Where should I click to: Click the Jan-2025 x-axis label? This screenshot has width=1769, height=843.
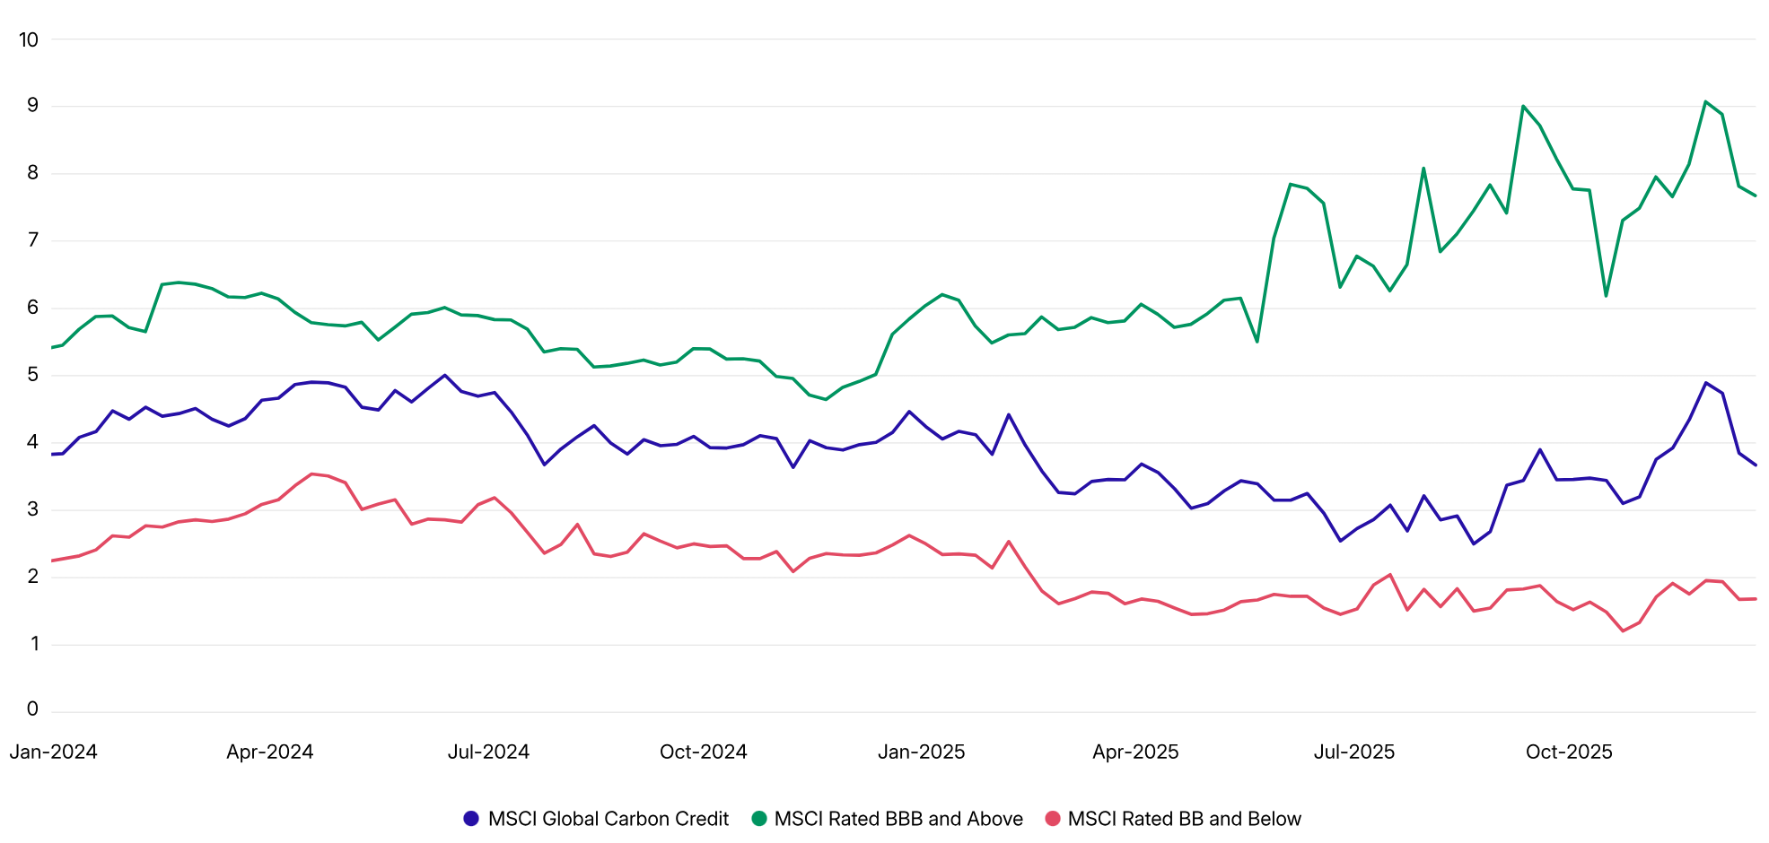921,752
